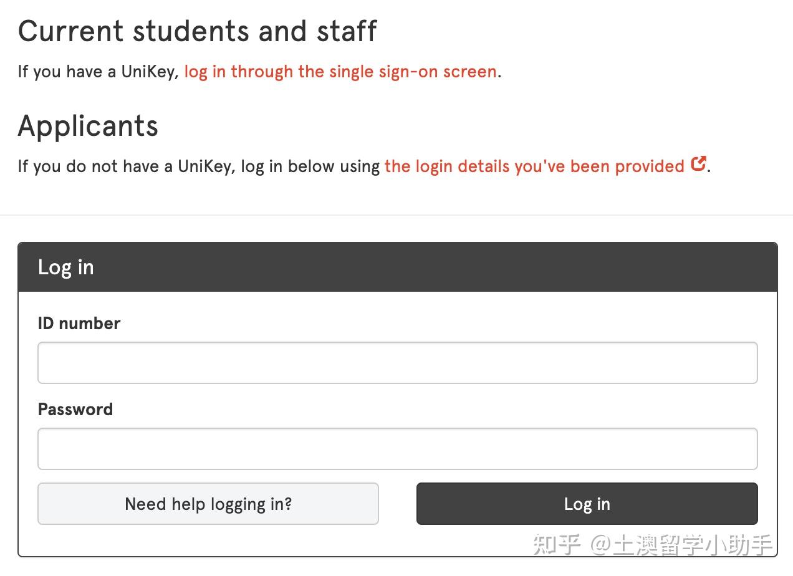The width and height of the screenshot is (793, 576).
Task: Click the empty Password text box
Action: 397,448
